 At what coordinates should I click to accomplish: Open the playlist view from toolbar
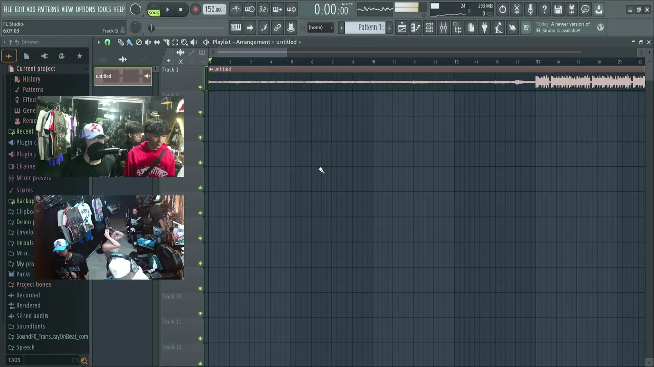tap(402, 28)
